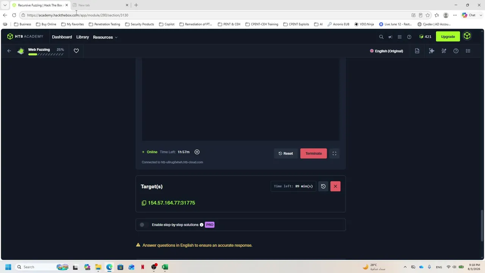This screenshot has height=273, width=485.
Task: Open the Security Products bookmarks folder
Action: [x=139, y=24]
